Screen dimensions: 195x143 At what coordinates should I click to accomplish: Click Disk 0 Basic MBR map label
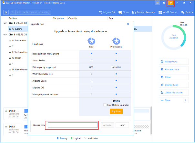(x=14, y=114)
